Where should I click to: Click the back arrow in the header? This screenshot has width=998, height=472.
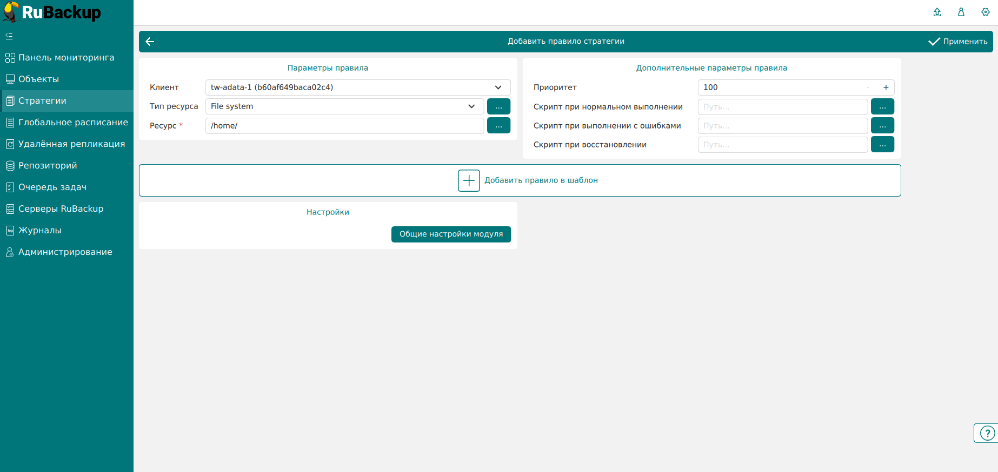coord(150,42)
